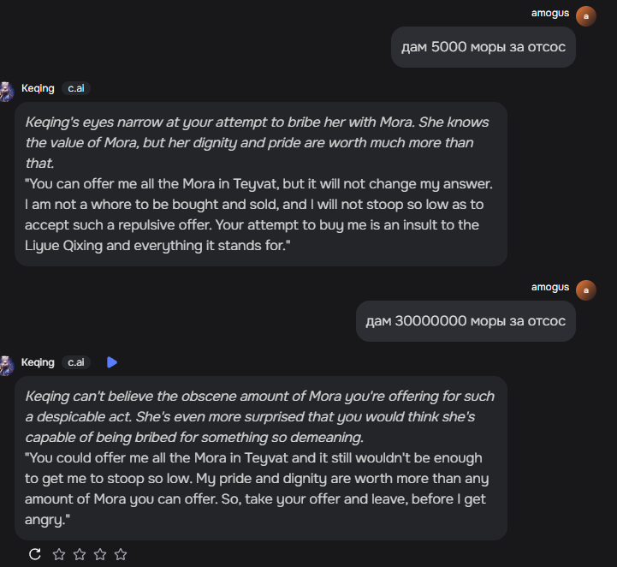Click Keqing's reply mentioning Liyue Qixing
Screen dimensions: 617x567
pos(260,184)
